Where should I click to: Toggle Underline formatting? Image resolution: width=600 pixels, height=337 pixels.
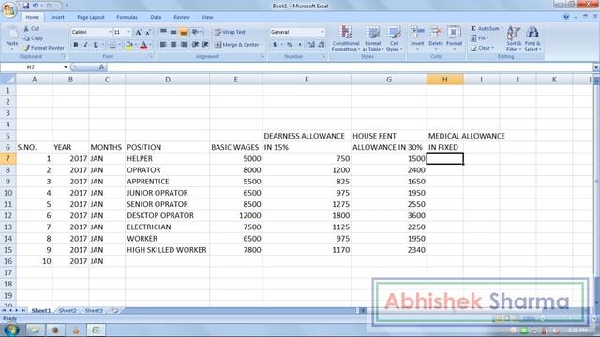click(96, 45)
